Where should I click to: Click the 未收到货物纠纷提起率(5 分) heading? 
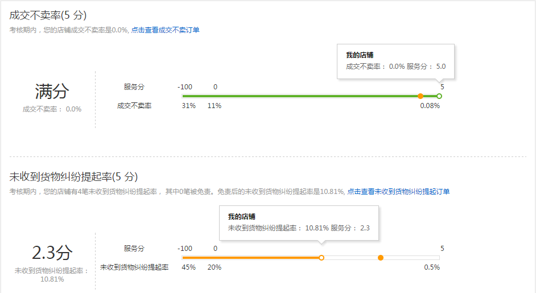click(x=73, y=177)
